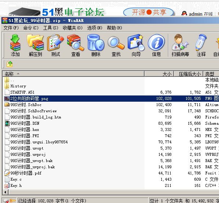Click the WinRAR title bar app icon

(5, 20)
